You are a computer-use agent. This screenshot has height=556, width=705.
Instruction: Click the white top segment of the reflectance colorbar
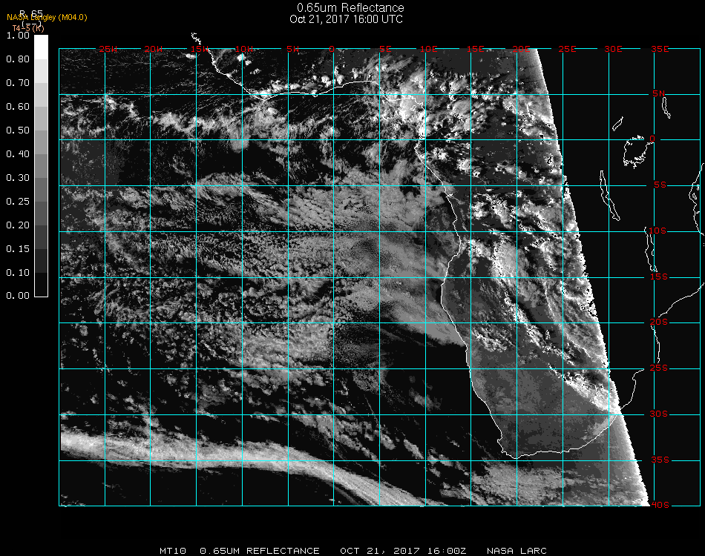point(41,47)
